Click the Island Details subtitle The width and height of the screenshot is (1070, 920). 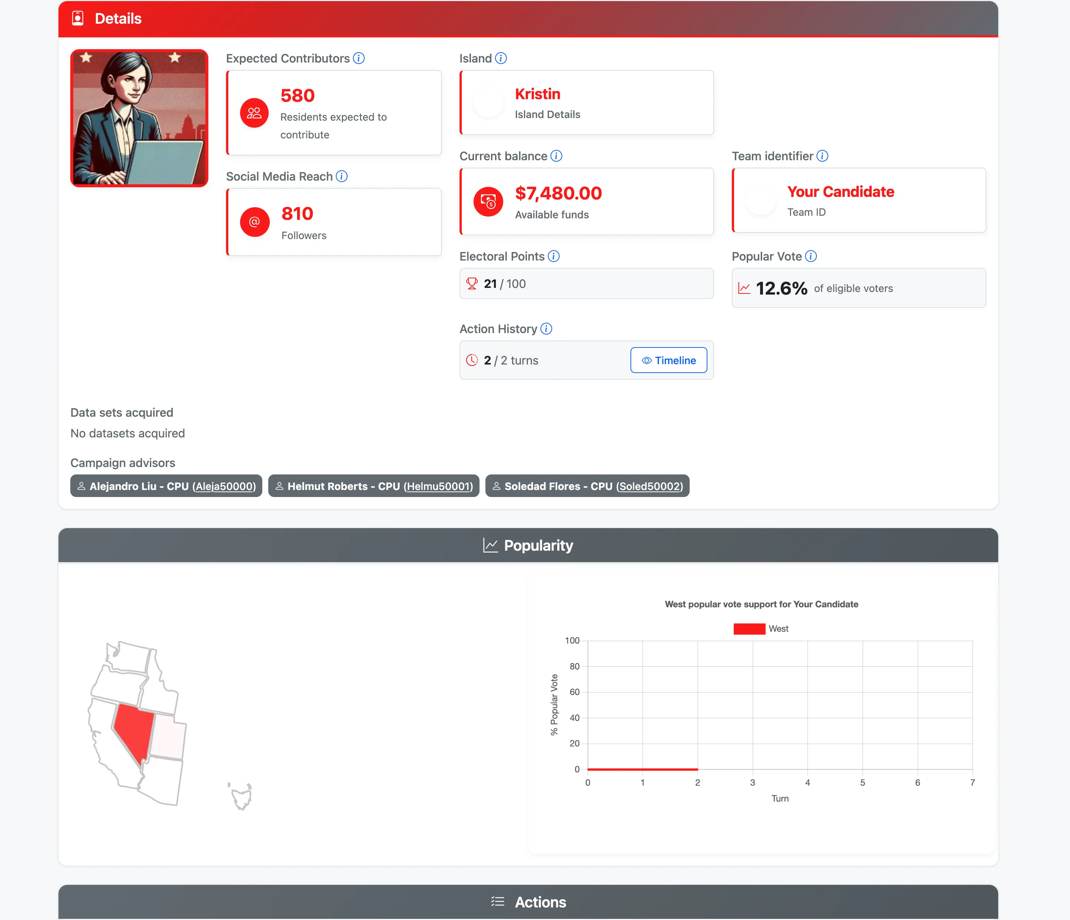pyautogui.click(x=547, y=114)
